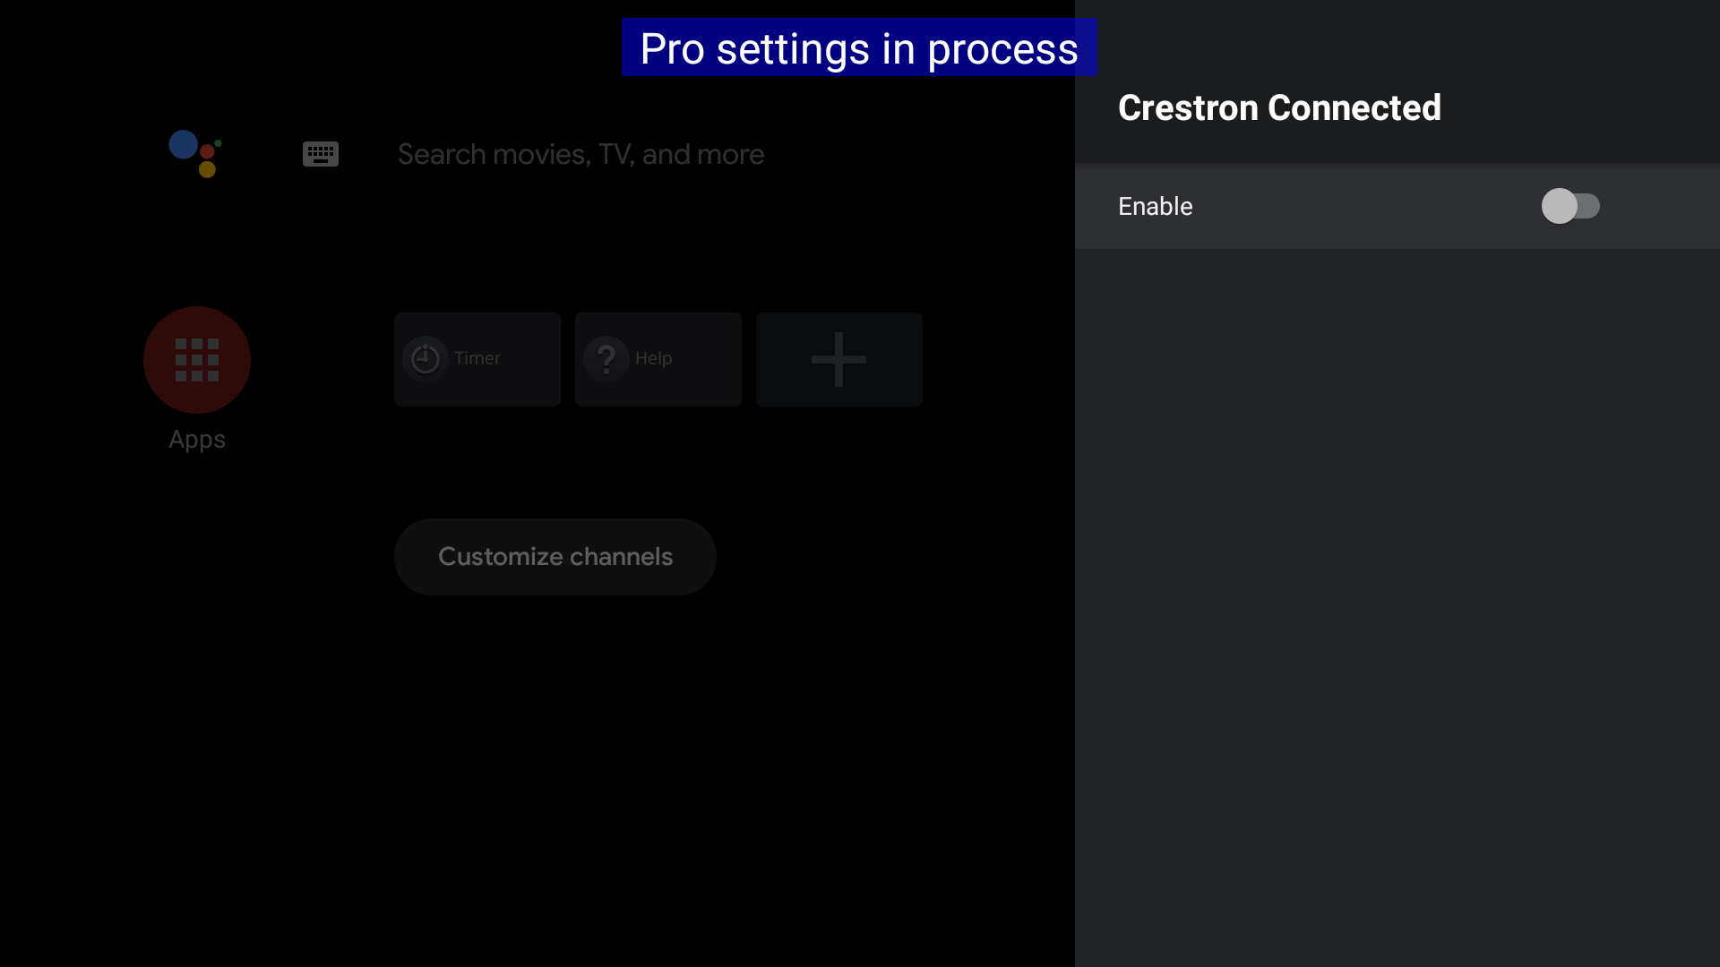Toggle the Enable switch for Crestron Connected

[x=1569, y=206]
